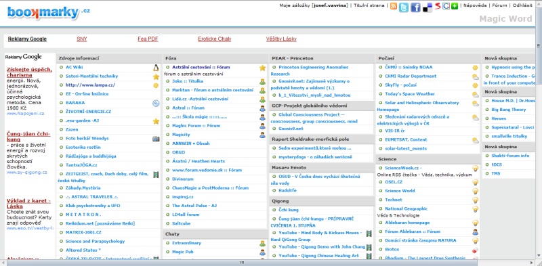
Task: Click the pill icon beside Biotox
Action: pyautogui.click(x=476, y=250)
